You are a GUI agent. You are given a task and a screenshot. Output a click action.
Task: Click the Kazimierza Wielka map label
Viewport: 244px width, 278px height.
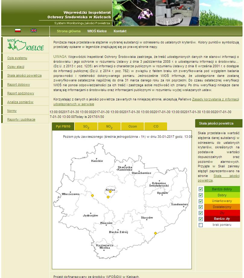105,247
